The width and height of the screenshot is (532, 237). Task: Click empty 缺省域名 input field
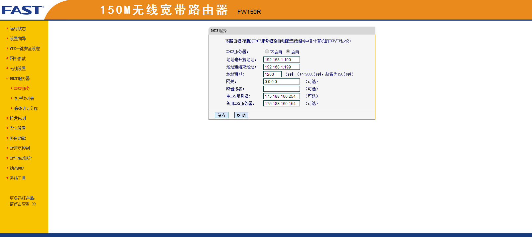(x=282, y=89)
